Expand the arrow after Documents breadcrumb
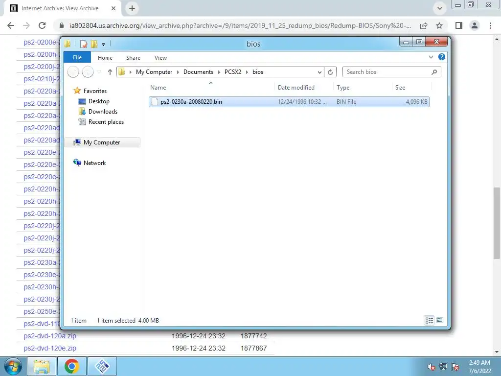The height and width of the screenshot is (376, 501). 219,72
